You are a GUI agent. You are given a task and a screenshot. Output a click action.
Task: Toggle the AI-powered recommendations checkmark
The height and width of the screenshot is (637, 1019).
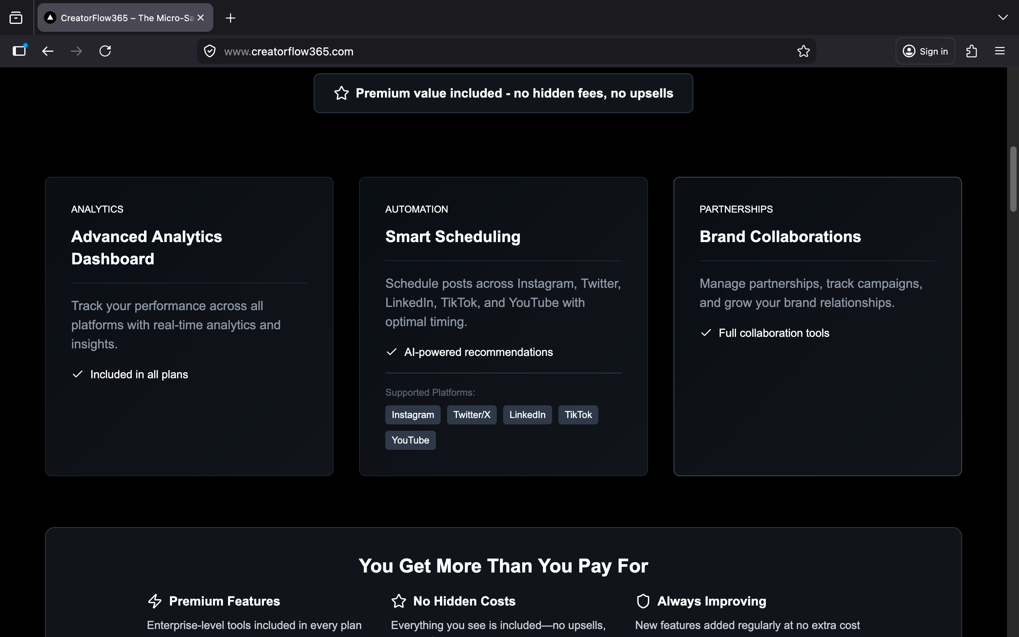[x=391, y=352]
